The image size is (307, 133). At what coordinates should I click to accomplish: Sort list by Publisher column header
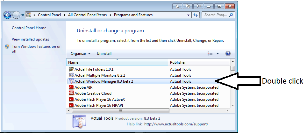click(x=198, y=62)
